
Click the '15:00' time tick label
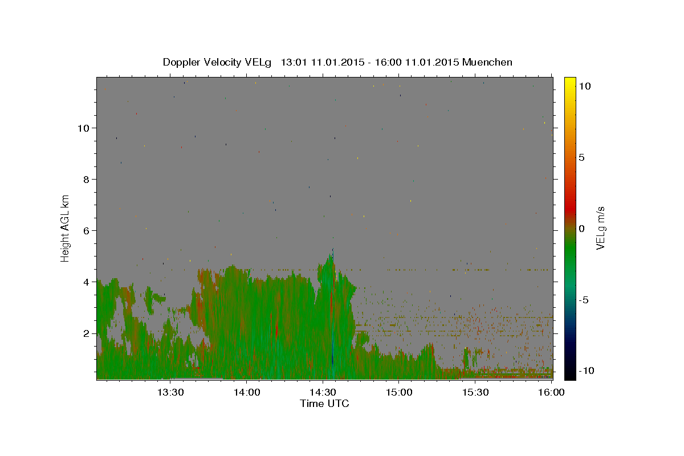pos(399,392)
